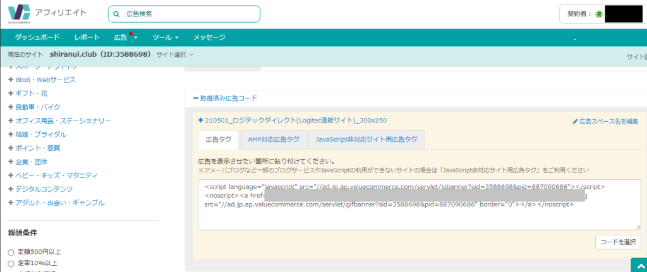Switch to JavaScript非対応サイト用広告タグ tab
This screenshot has height=272, width=647.
[366, 139]
